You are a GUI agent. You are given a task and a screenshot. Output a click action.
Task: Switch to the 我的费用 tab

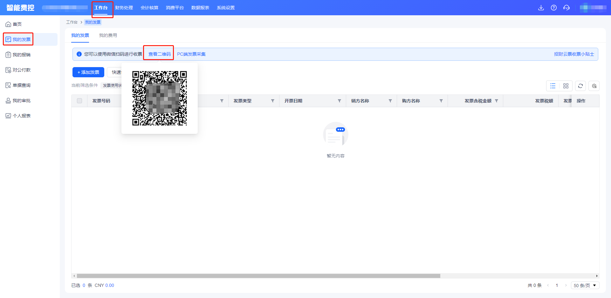tap(108, 35)
